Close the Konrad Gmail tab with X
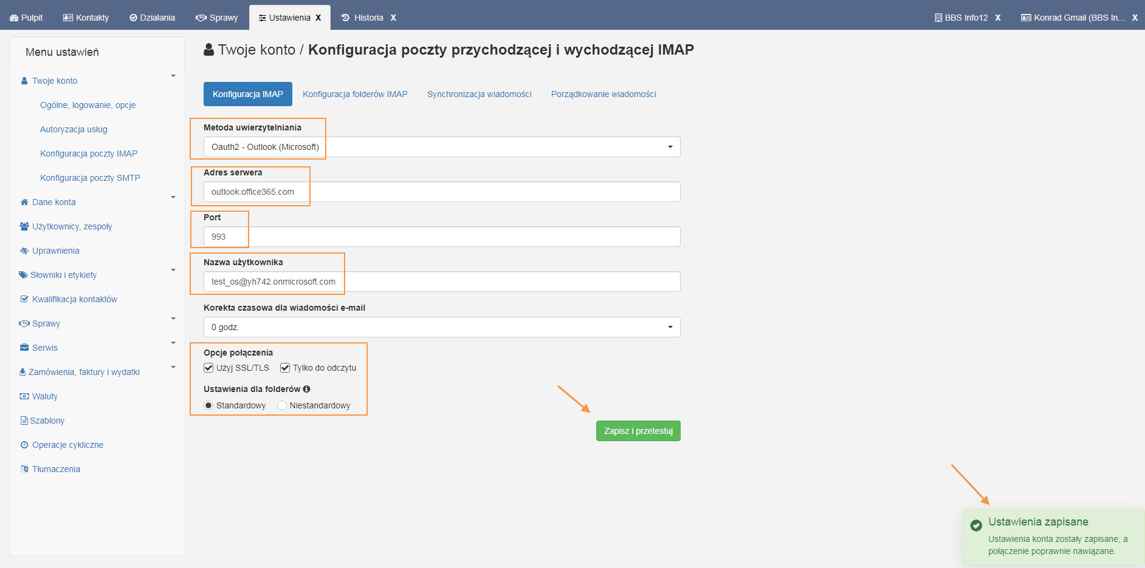The width and height of the screenshot is (1145, 568). pyautogui.click(x=1135, y=18)
